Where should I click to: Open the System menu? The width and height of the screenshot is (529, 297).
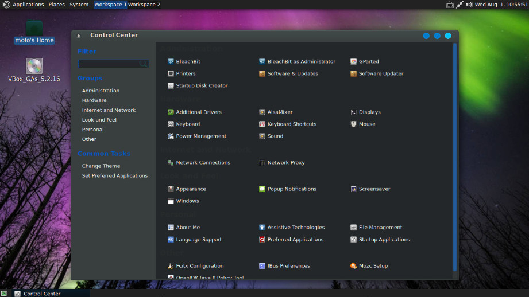point(79,5)
